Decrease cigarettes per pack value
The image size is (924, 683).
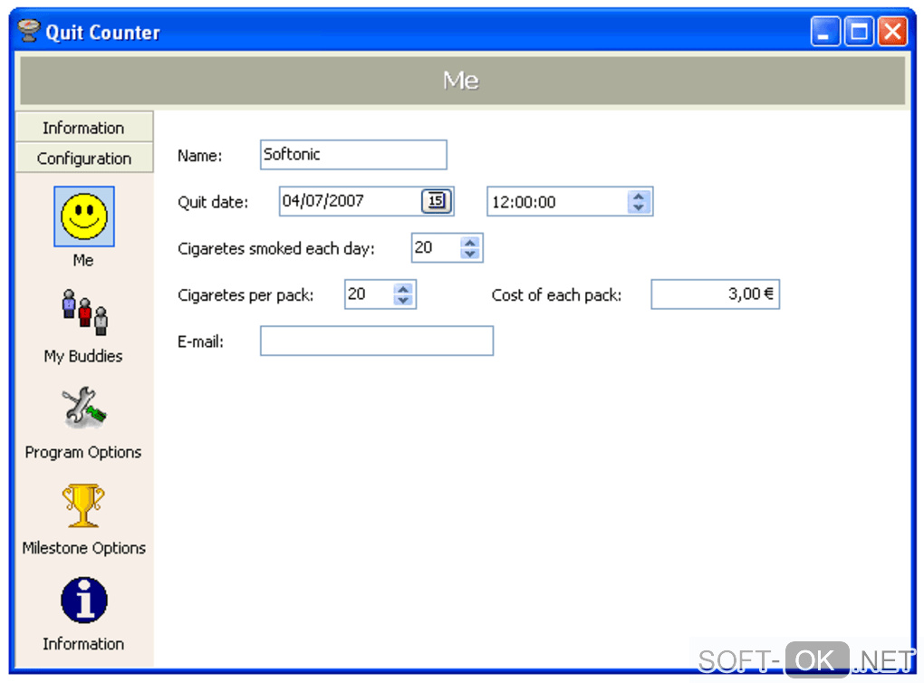403,300
